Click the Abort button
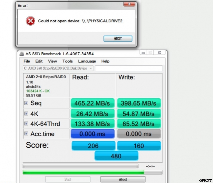Viewport: 213px width, 183px height. tap(123, 179)
